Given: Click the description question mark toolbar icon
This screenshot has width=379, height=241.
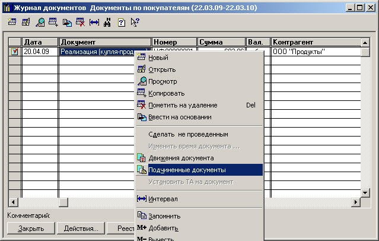Looking at the screenshot, I should tap(122, 23).
